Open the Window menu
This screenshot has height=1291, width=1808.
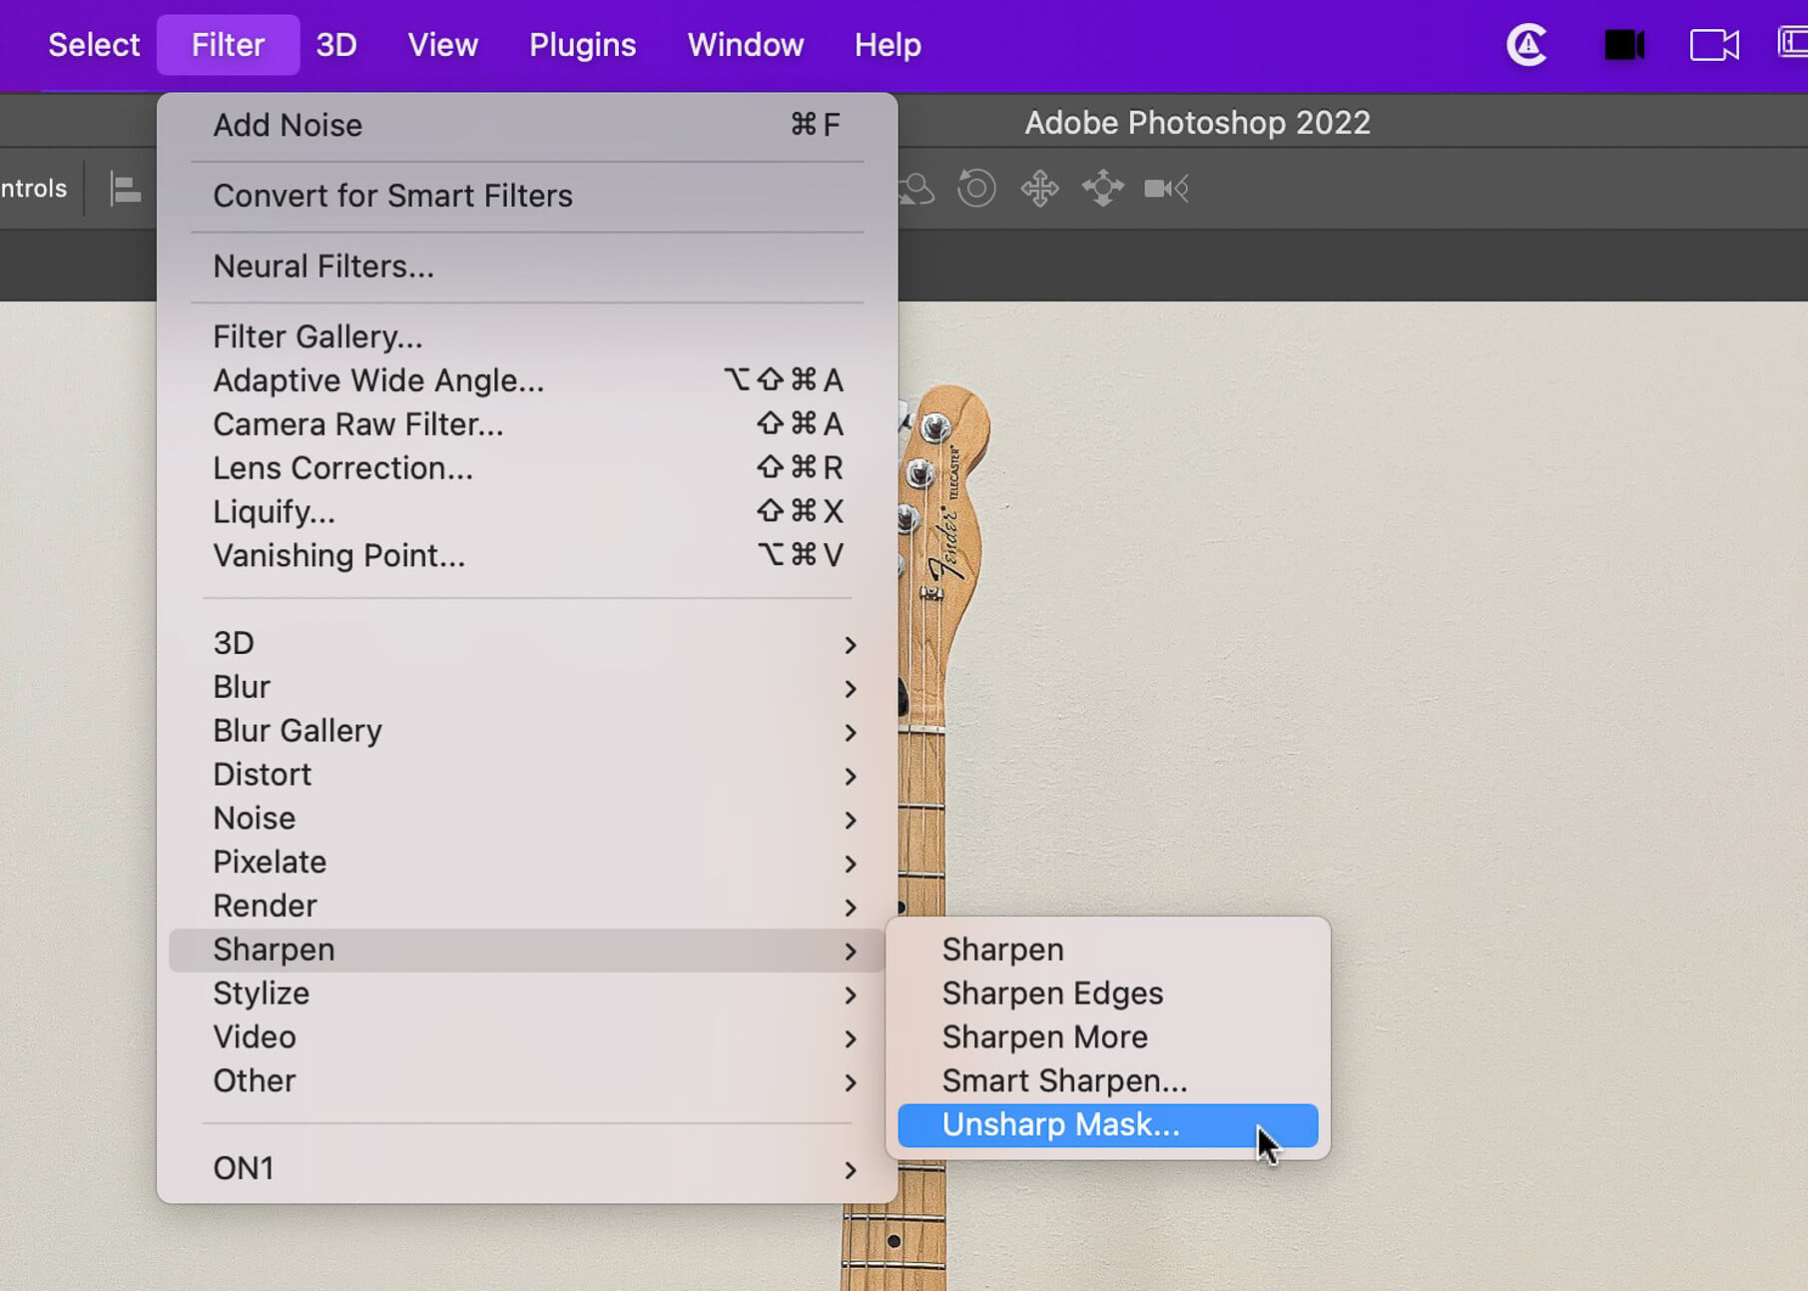click(x=745, y=44)
